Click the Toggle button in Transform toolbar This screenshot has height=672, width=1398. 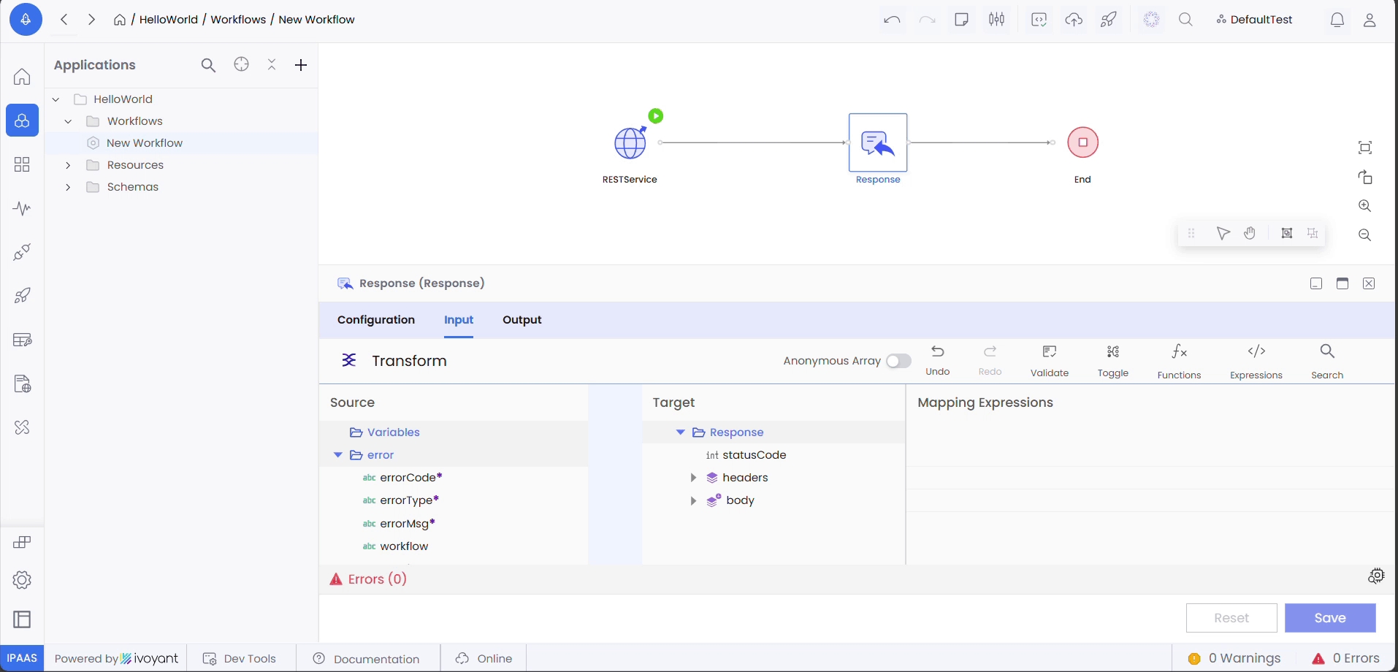(x=1112, y=353)
